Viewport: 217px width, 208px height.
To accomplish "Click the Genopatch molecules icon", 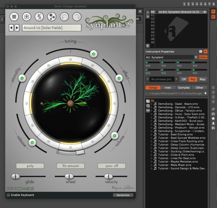I will pyautogui.click(x=52, y=17).
